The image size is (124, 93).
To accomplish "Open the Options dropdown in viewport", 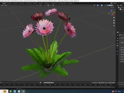I will pos(113,7).
